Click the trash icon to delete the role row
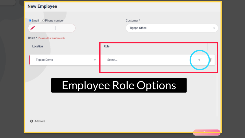 click(210, 60)
